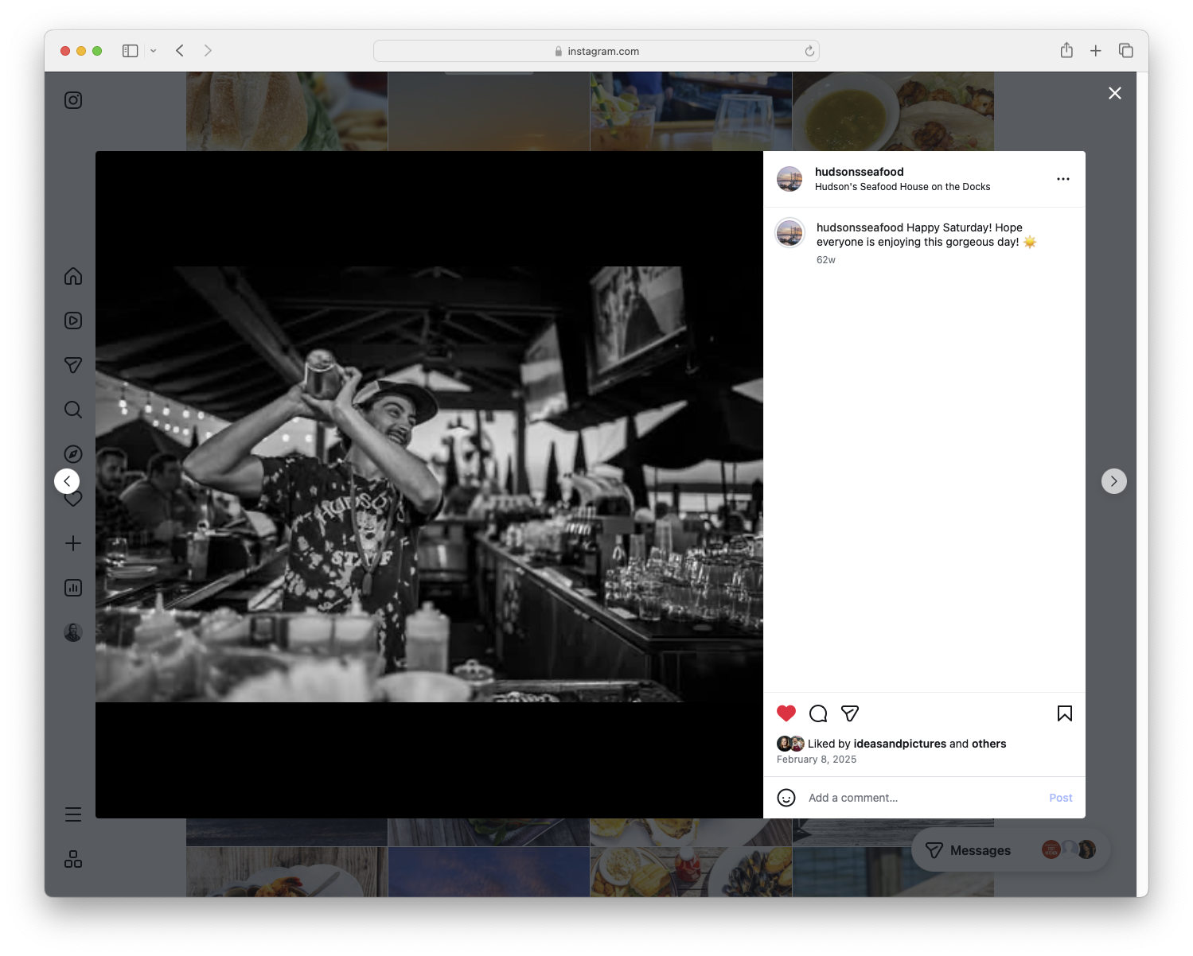Open the Explore compass icon

click(x=72, y=453)
